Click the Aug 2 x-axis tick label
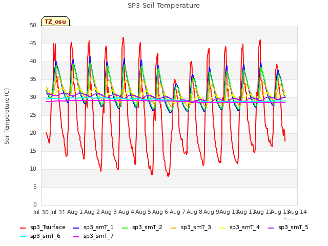328x246 pixels. point(92,212)
